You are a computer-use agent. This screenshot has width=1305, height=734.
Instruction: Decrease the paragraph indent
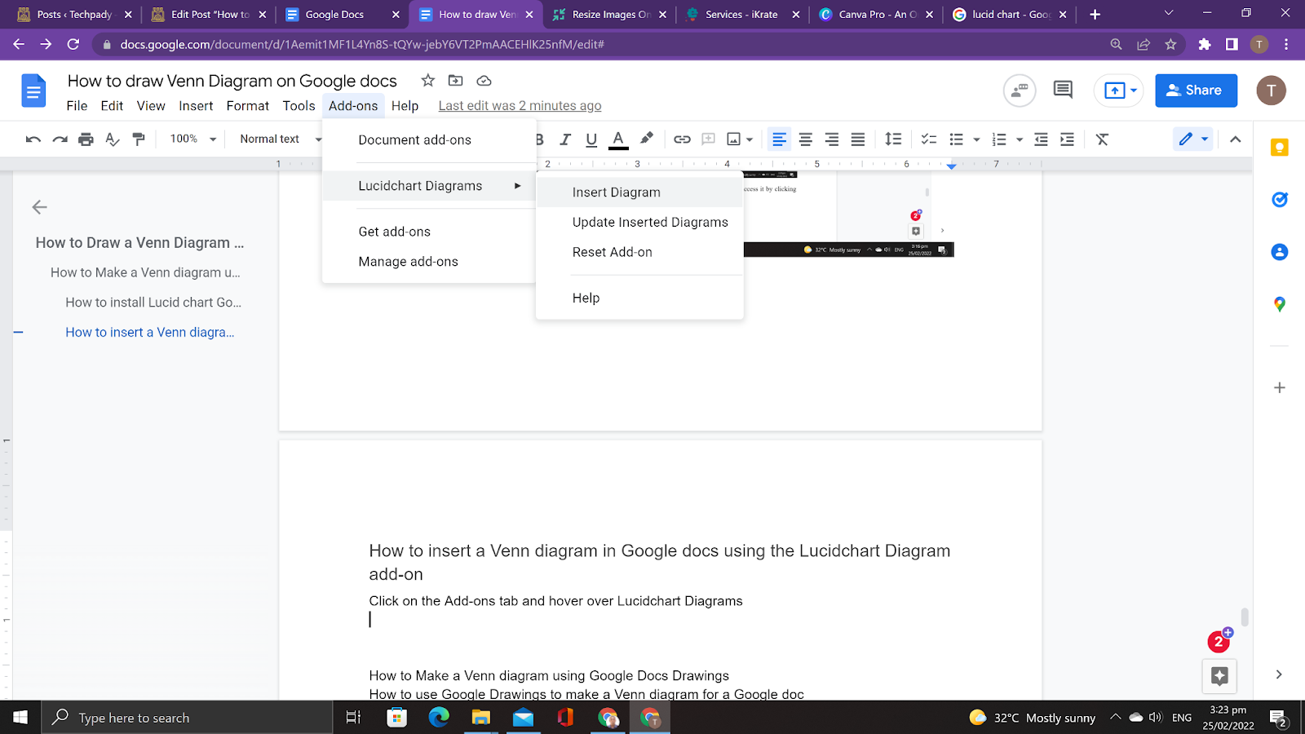[x=1041, y=139]
